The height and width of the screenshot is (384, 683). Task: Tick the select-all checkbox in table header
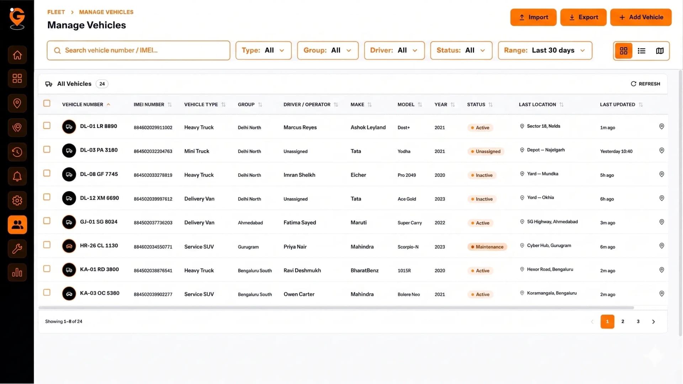tap(47, 103)
